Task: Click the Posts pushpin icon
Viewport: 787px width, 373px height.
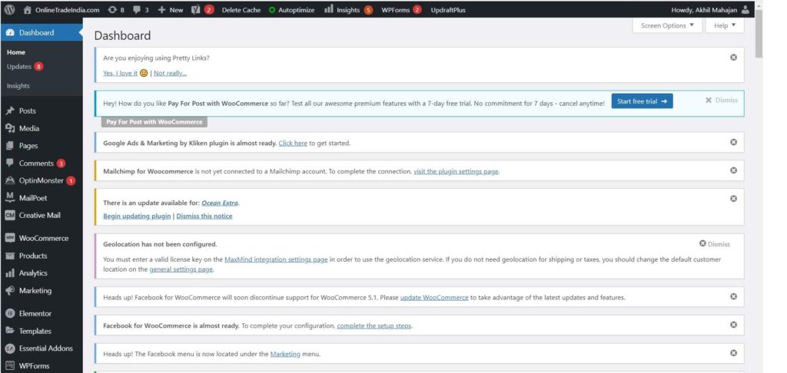Action: [10, 111]
